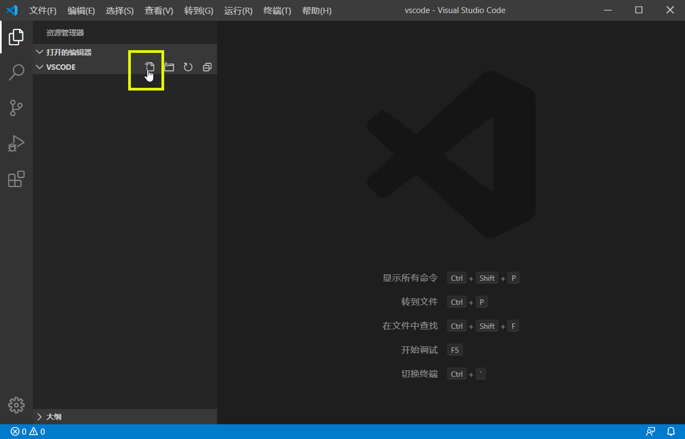Collapse the 打开的编辑器 section
Screen dimensions: 685x439
[x=125, y=52]
